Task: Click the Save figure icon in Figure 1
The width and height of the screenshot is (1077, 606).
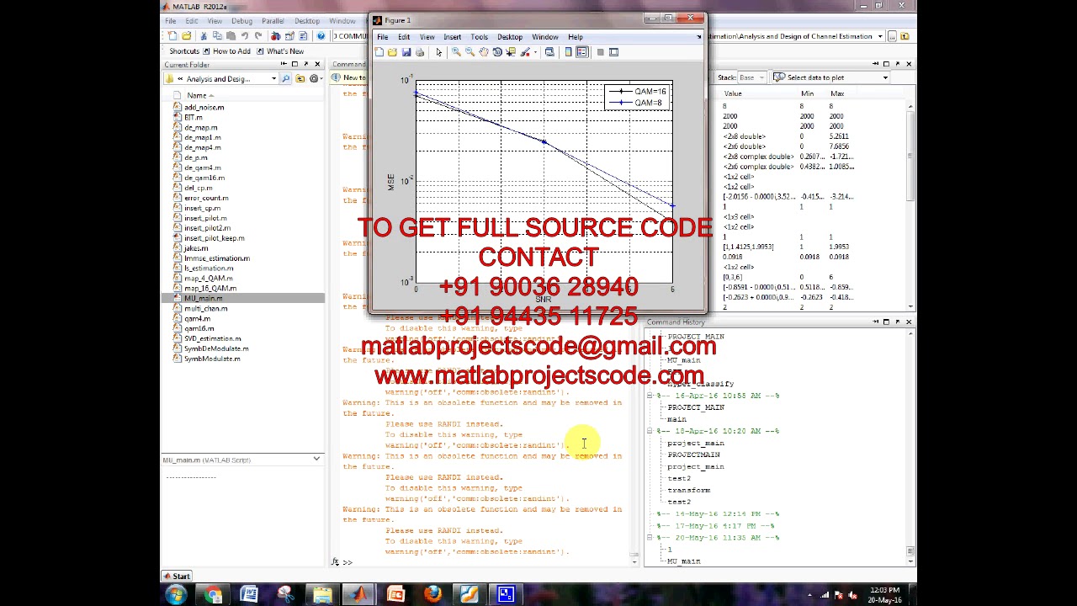Action: click(x=406, y=52)
